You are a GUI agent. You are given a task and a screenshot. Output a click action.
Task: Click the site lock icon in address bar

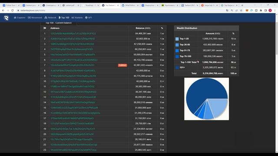coord(18,10)
